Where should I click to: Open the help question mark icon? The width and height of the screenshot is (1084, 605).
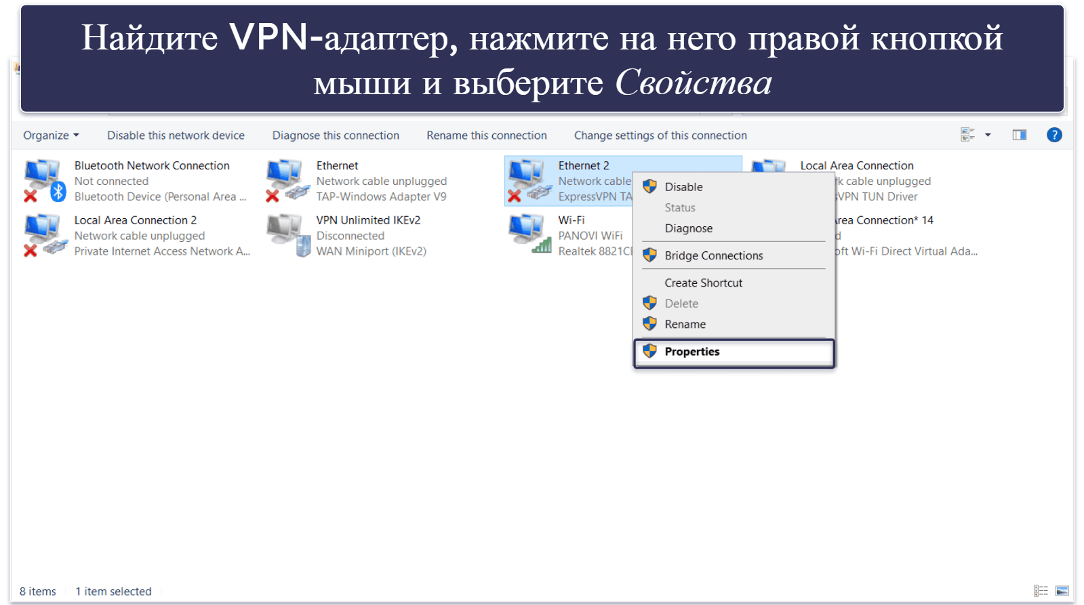(x=1054, y=135)
